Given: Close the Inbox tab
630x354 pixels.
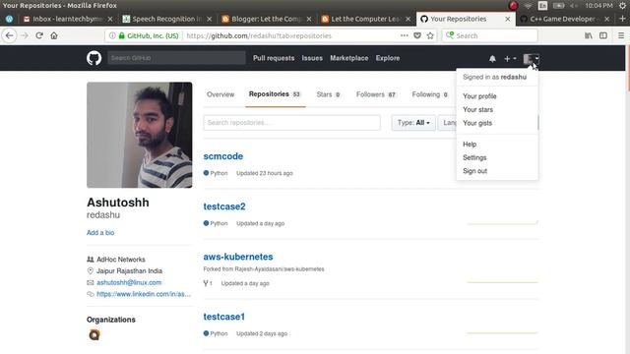Looking at the screenshot, I should (110, 19).
